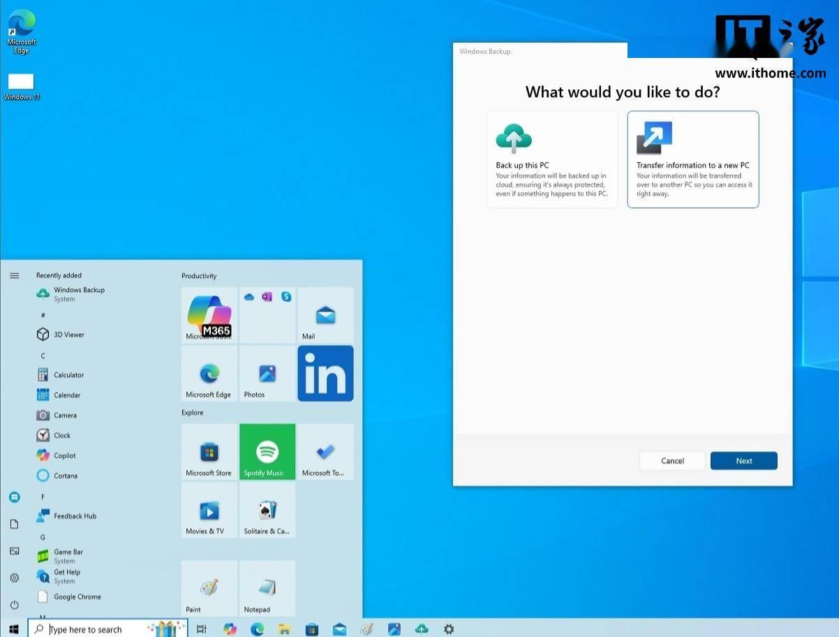Focus the Type here to search box
Image resolution: width=839 pixels, height=637 pixels.
click(107, 629)
